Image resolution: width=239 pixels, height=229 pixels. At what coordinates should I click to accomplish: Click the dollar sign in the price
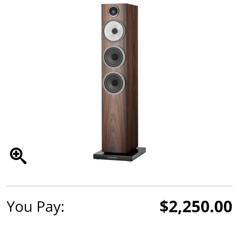pyautogui.click(x=164, y=206)
